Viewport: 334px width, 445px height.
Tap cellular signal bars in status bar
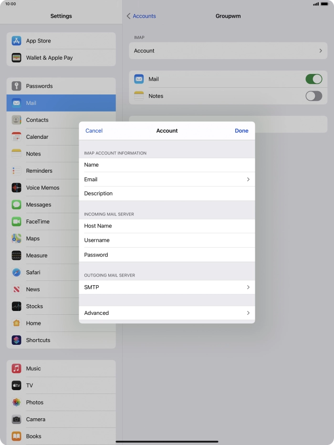(316, 4)
